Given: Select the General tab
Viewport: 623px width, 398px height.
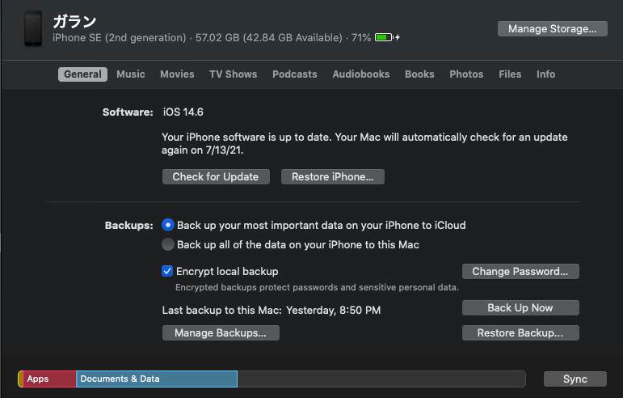Looking at the screenshot, I should point(82,74).
